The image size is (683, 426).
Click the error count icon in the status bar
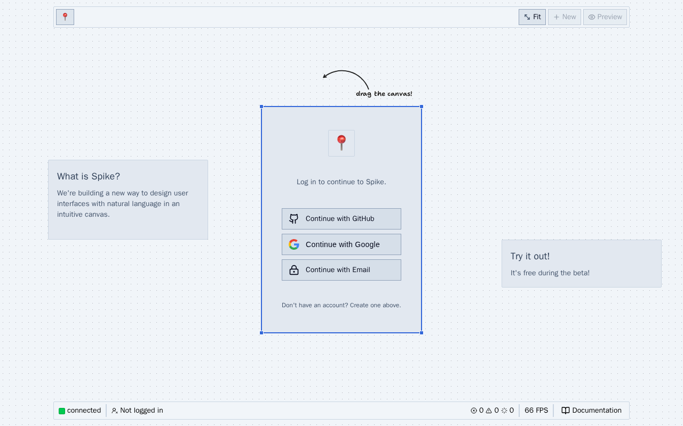(474, 411)
